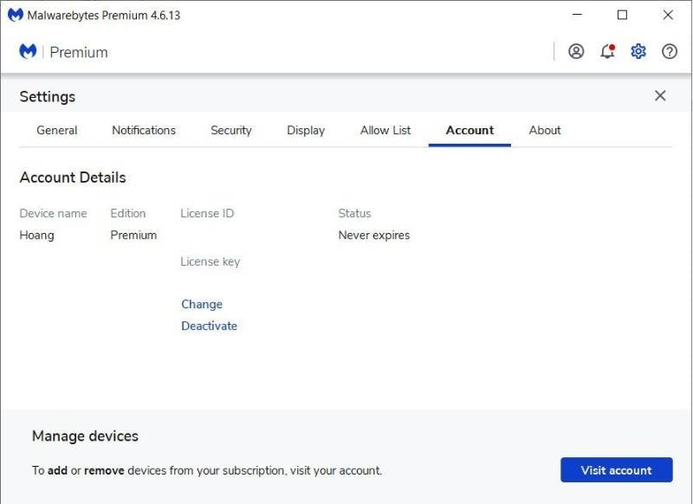Screen dimensions: 693x504
Task: Click the add or remove devices sentence
Action: pyautogui.click(x=207, y=470)
